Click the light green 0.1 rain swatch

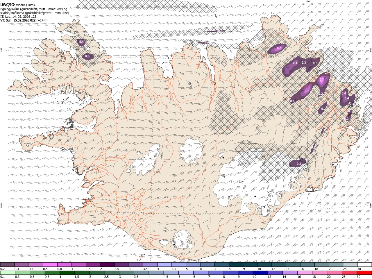(8, 273)
